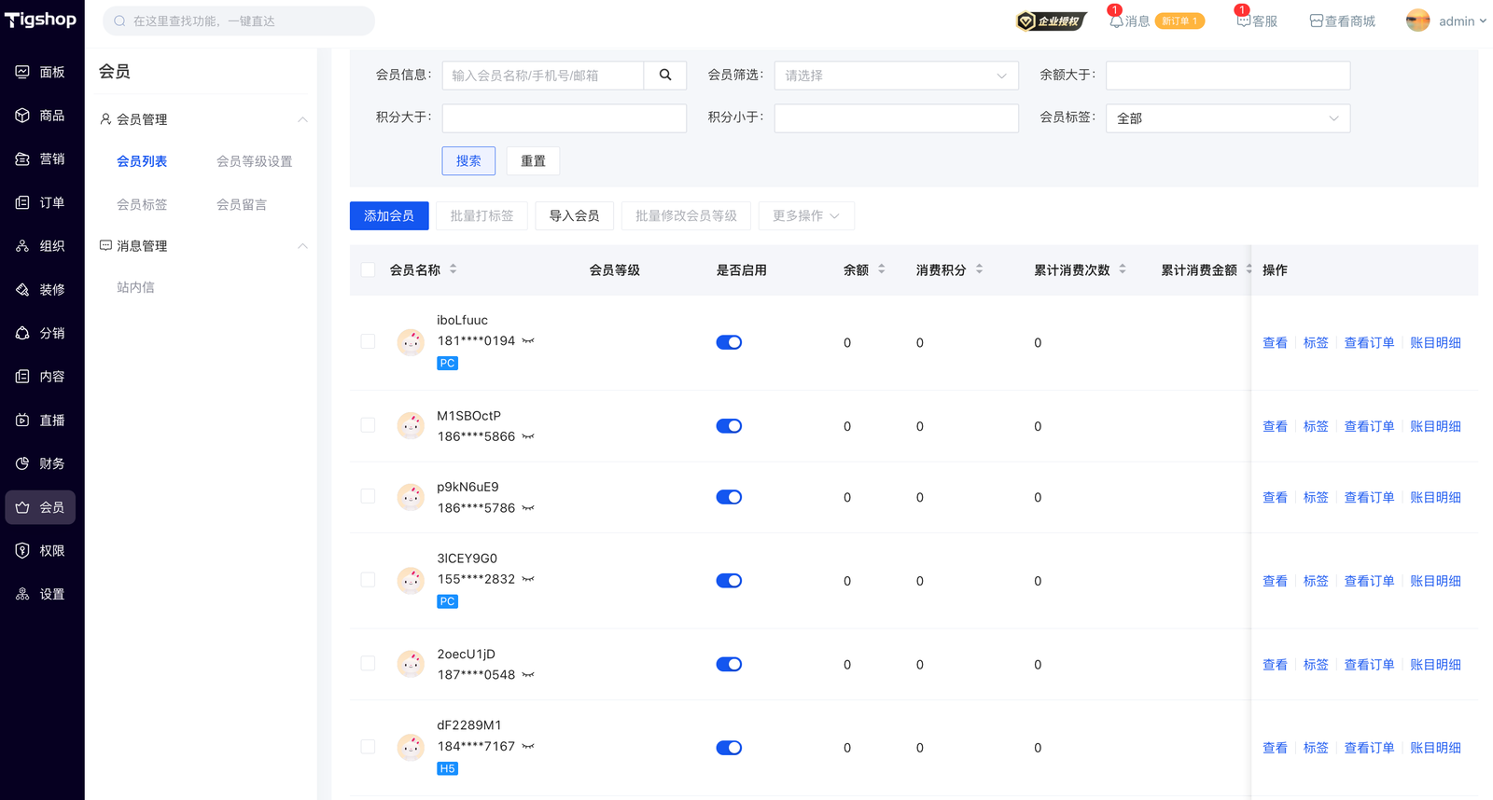Expand the member tag dropdown showing 全部
1493x800 pixels.
[x=1227, y=118]
